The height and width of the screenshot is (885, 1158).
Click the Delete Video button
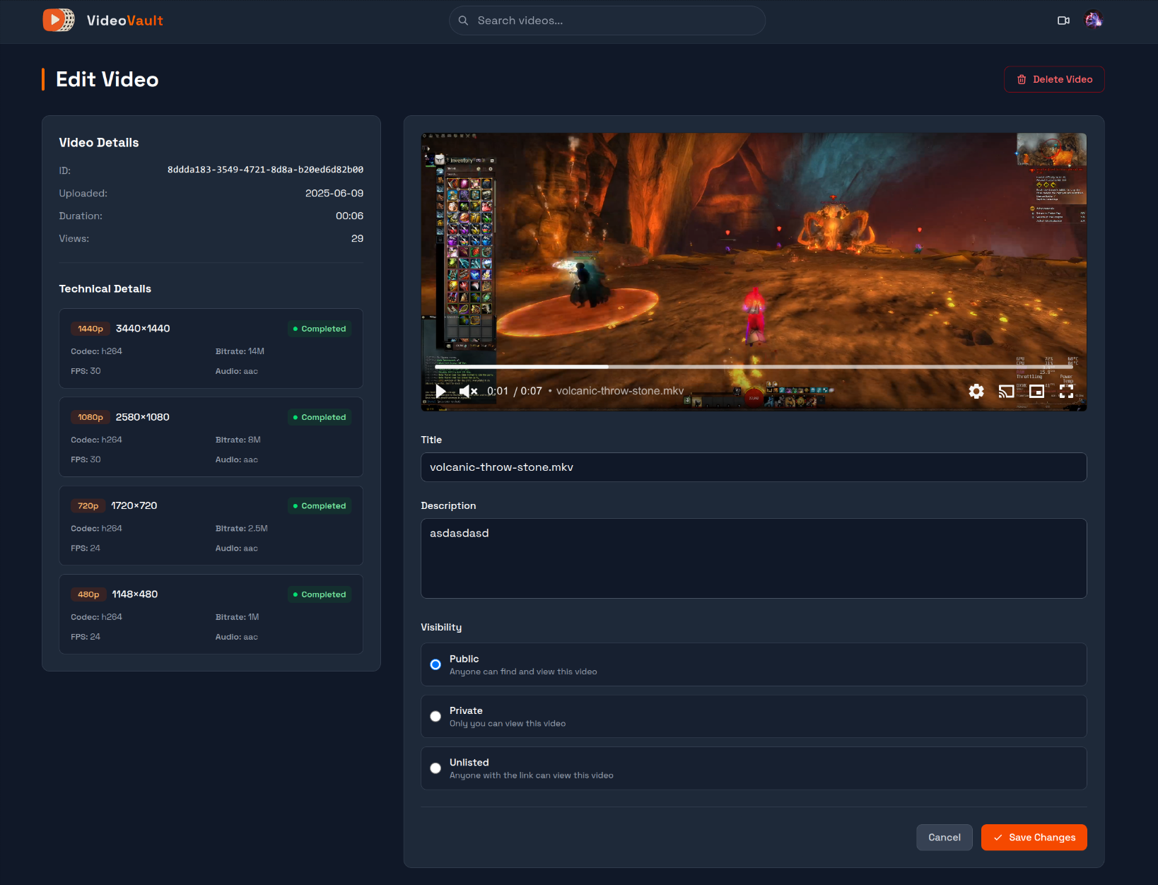[x=1054, y=79]
